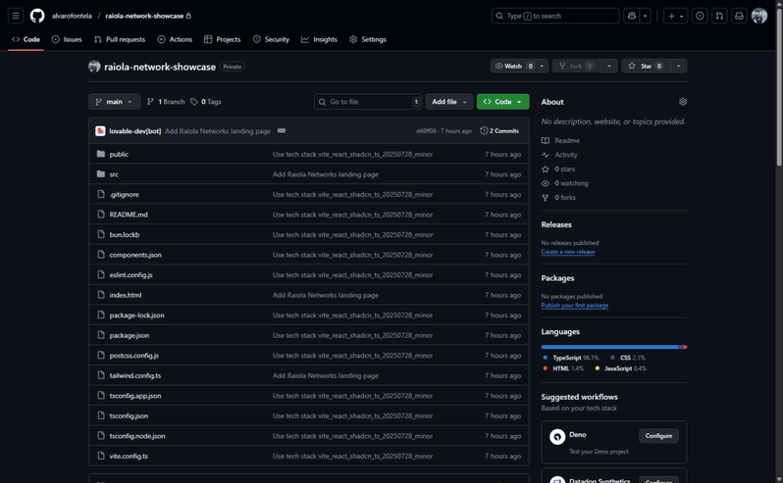
Task: Click the Languages color bar
Action: pos(613,347)
